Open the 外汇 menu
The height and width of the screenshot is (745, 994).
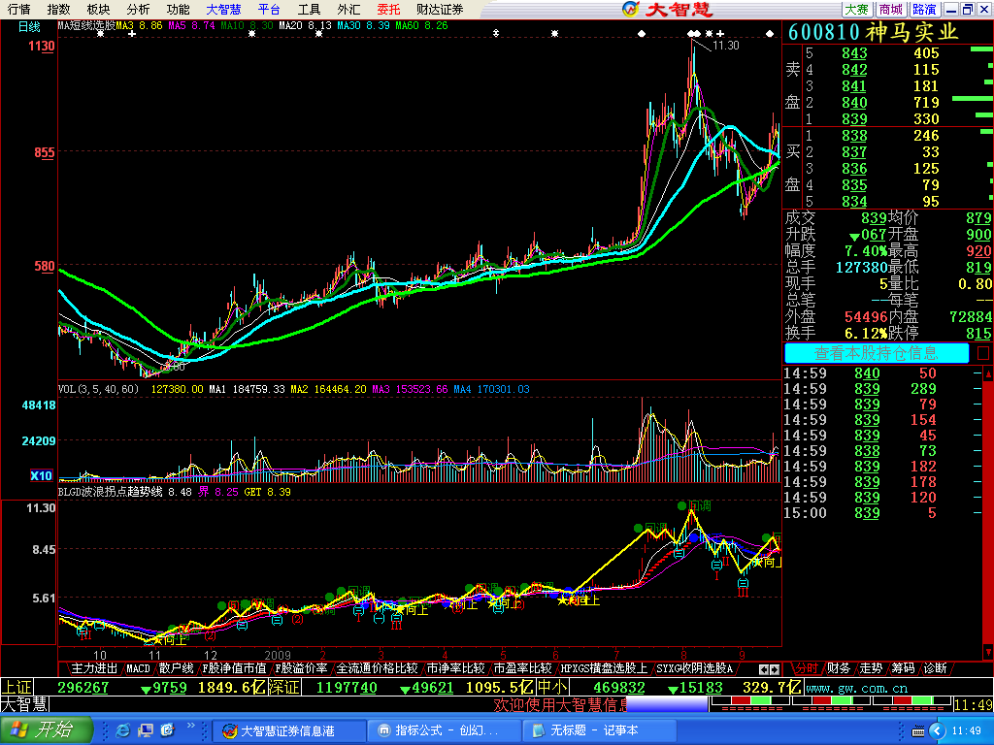pos(348,10)
